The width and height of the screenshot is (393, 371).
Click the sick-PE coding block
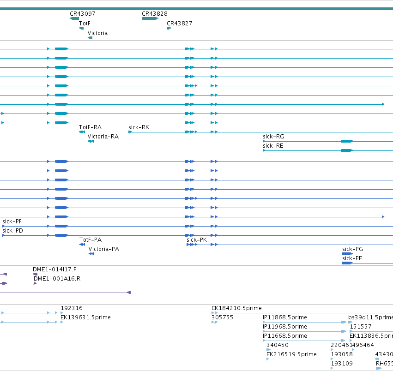click(x=347, y=263)
